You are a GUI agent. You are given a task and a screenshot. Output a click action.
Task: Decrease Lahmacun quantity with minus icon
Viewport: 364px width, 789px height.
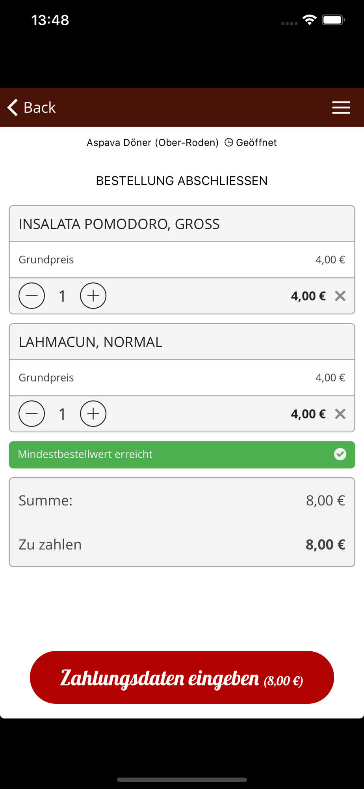point(32,414)
